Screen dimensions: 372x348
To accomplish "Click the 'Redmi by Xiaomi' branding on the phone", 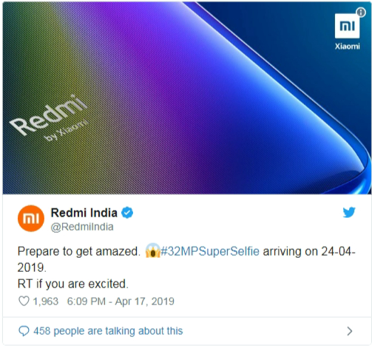I will click(x=49, y=117).
